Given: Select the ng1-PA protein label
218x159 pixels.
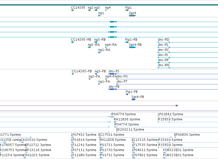Looking at the screenshot, I should [x=104, y=82].
